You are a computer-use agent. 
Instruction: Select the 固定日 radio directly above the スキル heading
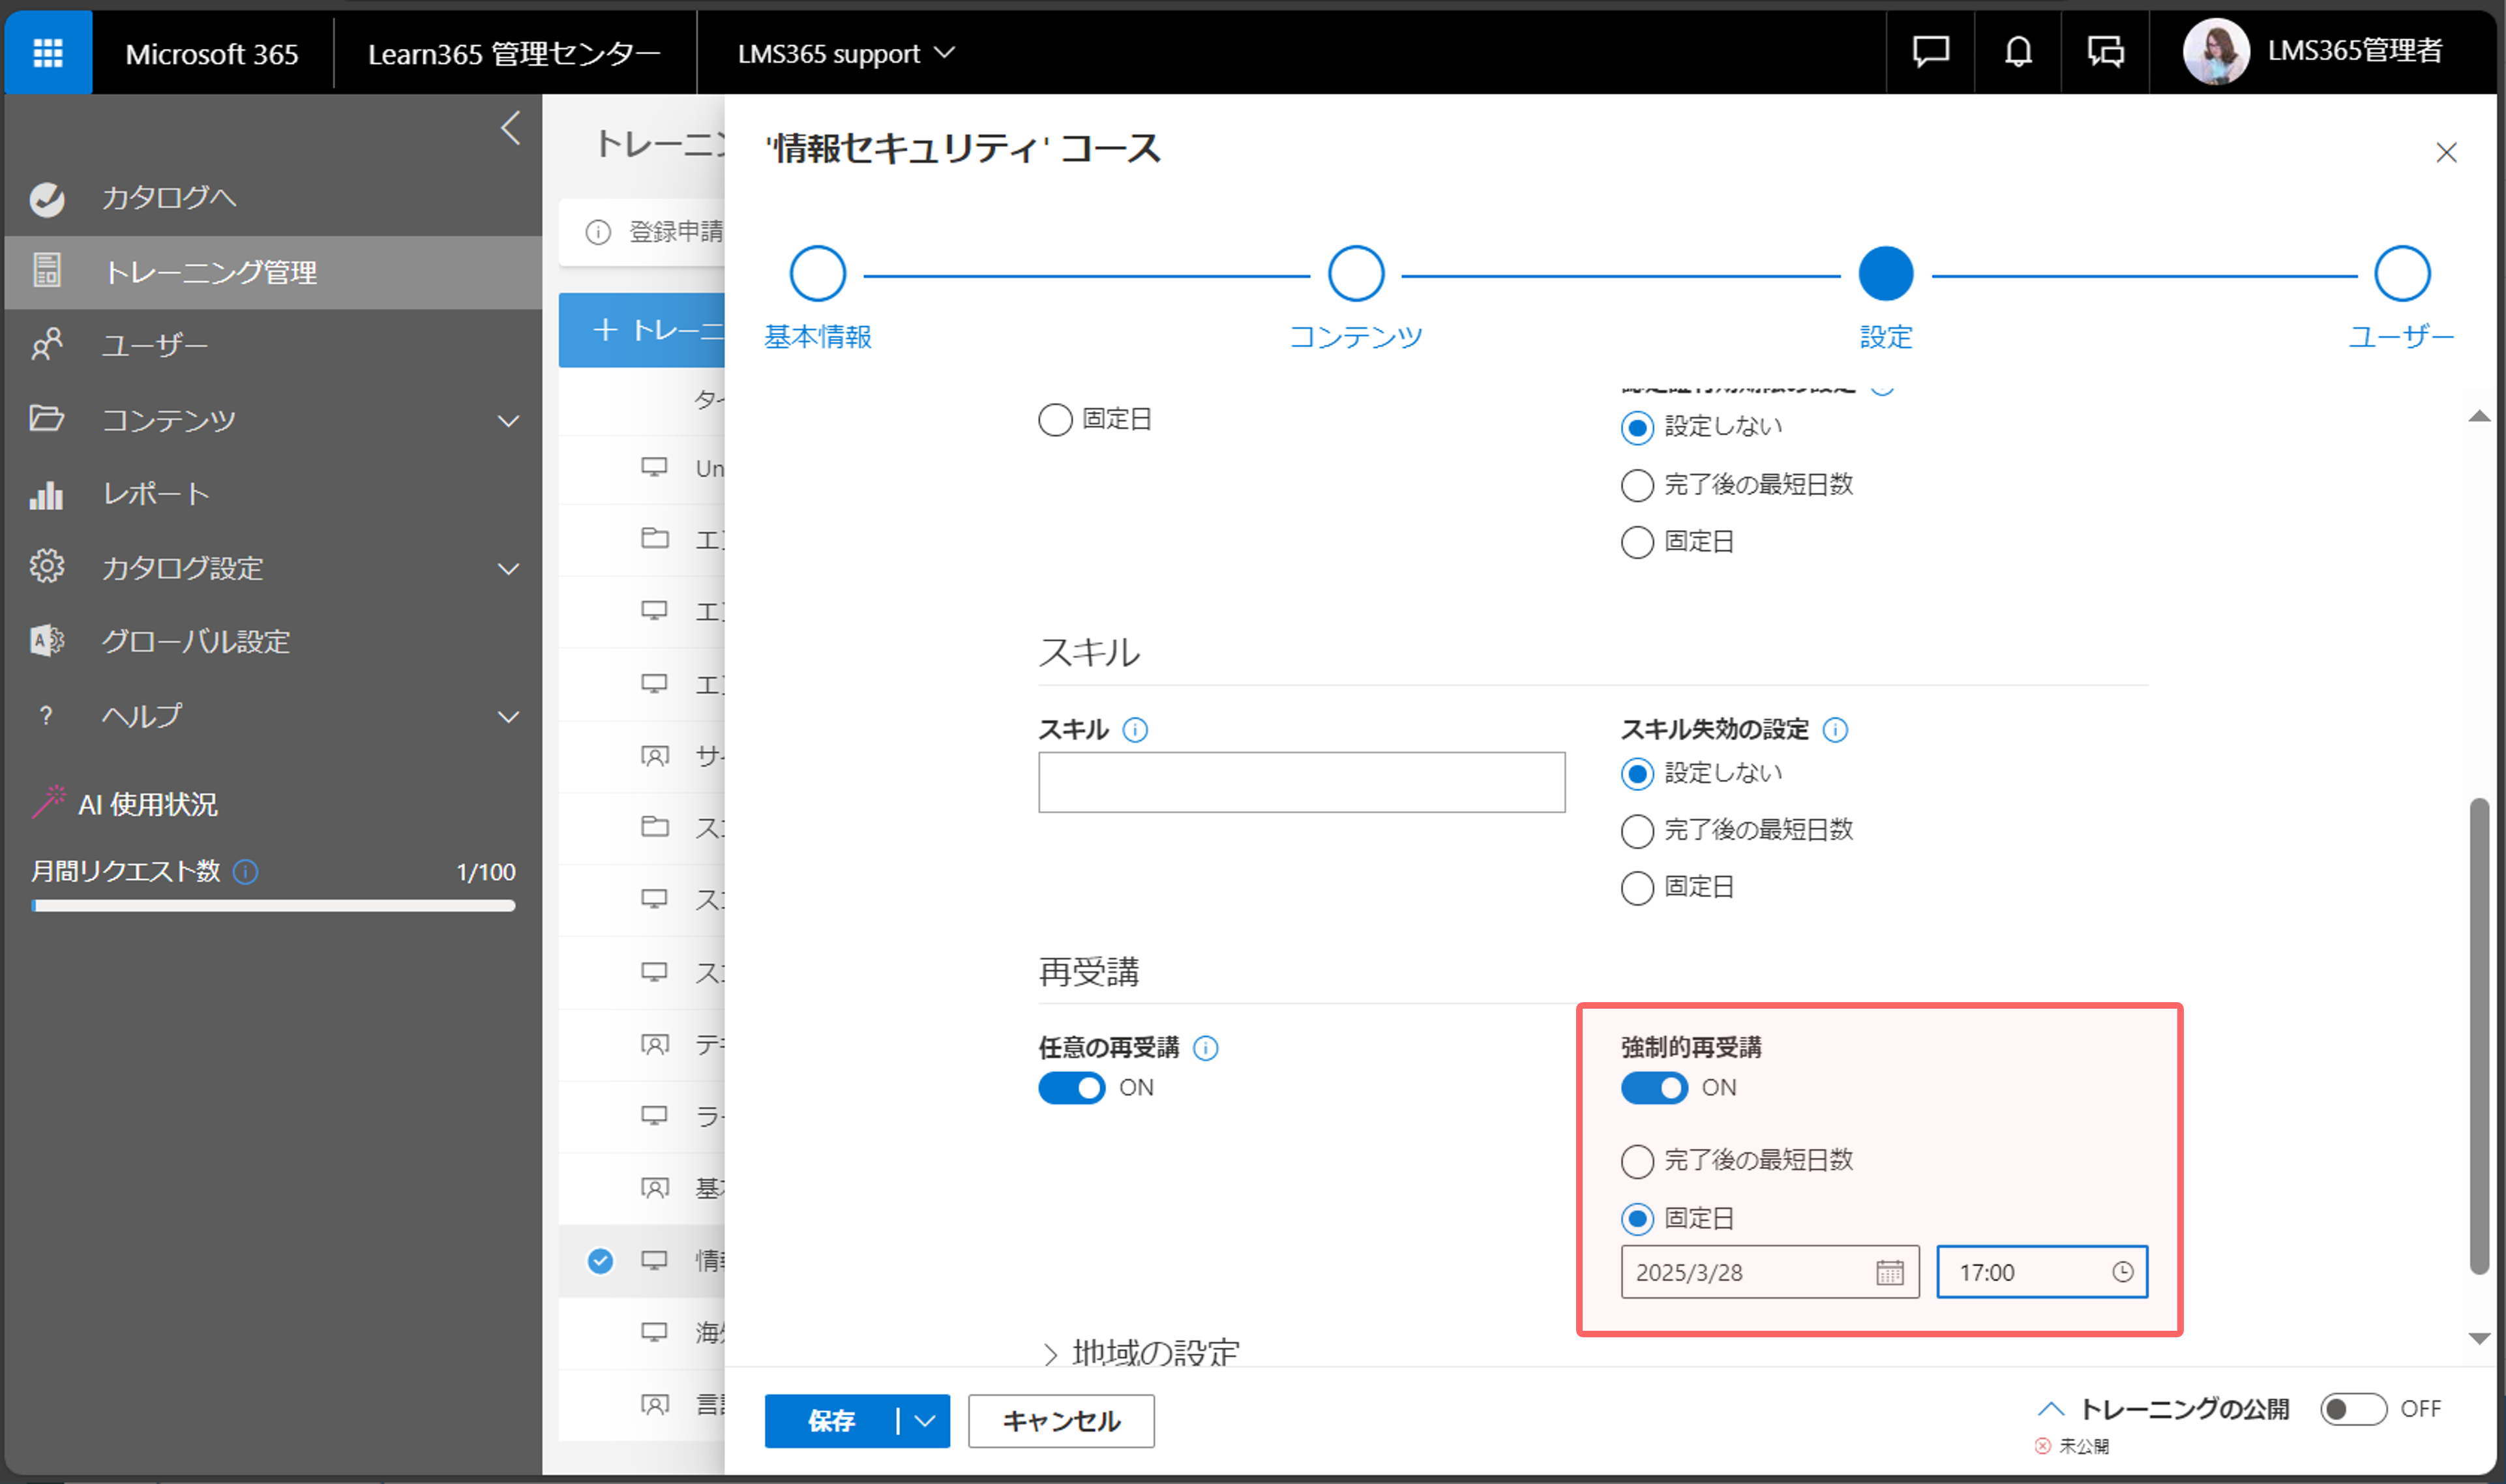click(1055, 420)
